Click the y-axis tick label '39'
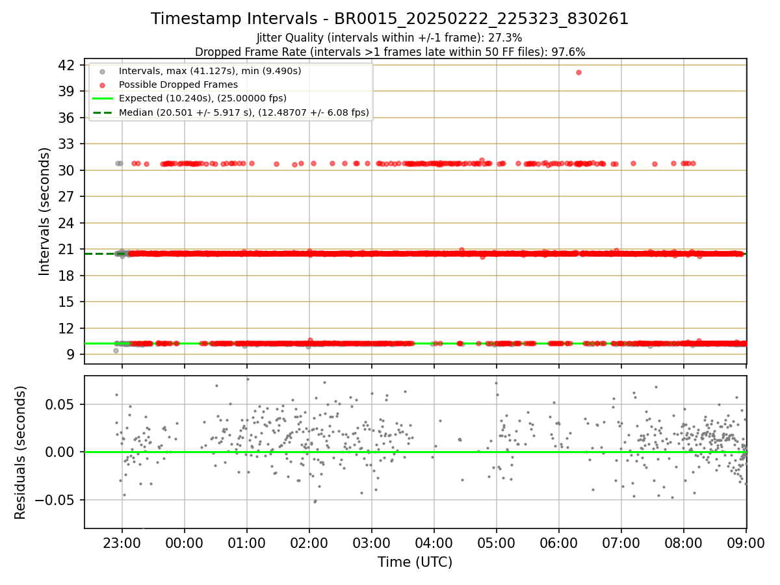Screen dimensions: 780x585 (67, 91)
